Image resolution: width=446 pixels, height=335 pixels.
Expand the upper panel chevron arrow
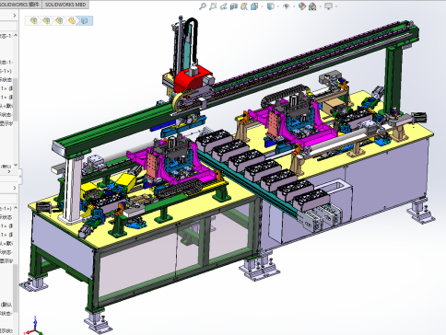(15, 16)
